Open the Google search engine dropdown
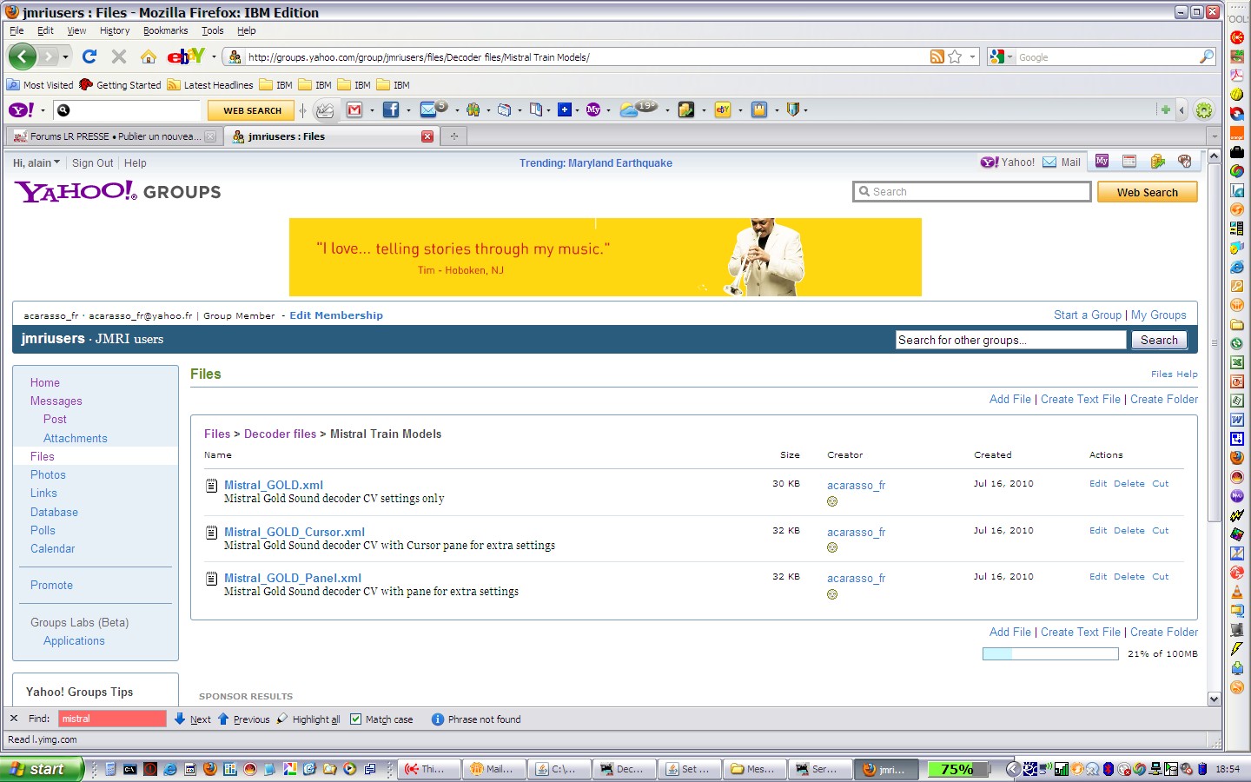The image size is (1251, 782). pyautogui.click(x=1001, y=56)
